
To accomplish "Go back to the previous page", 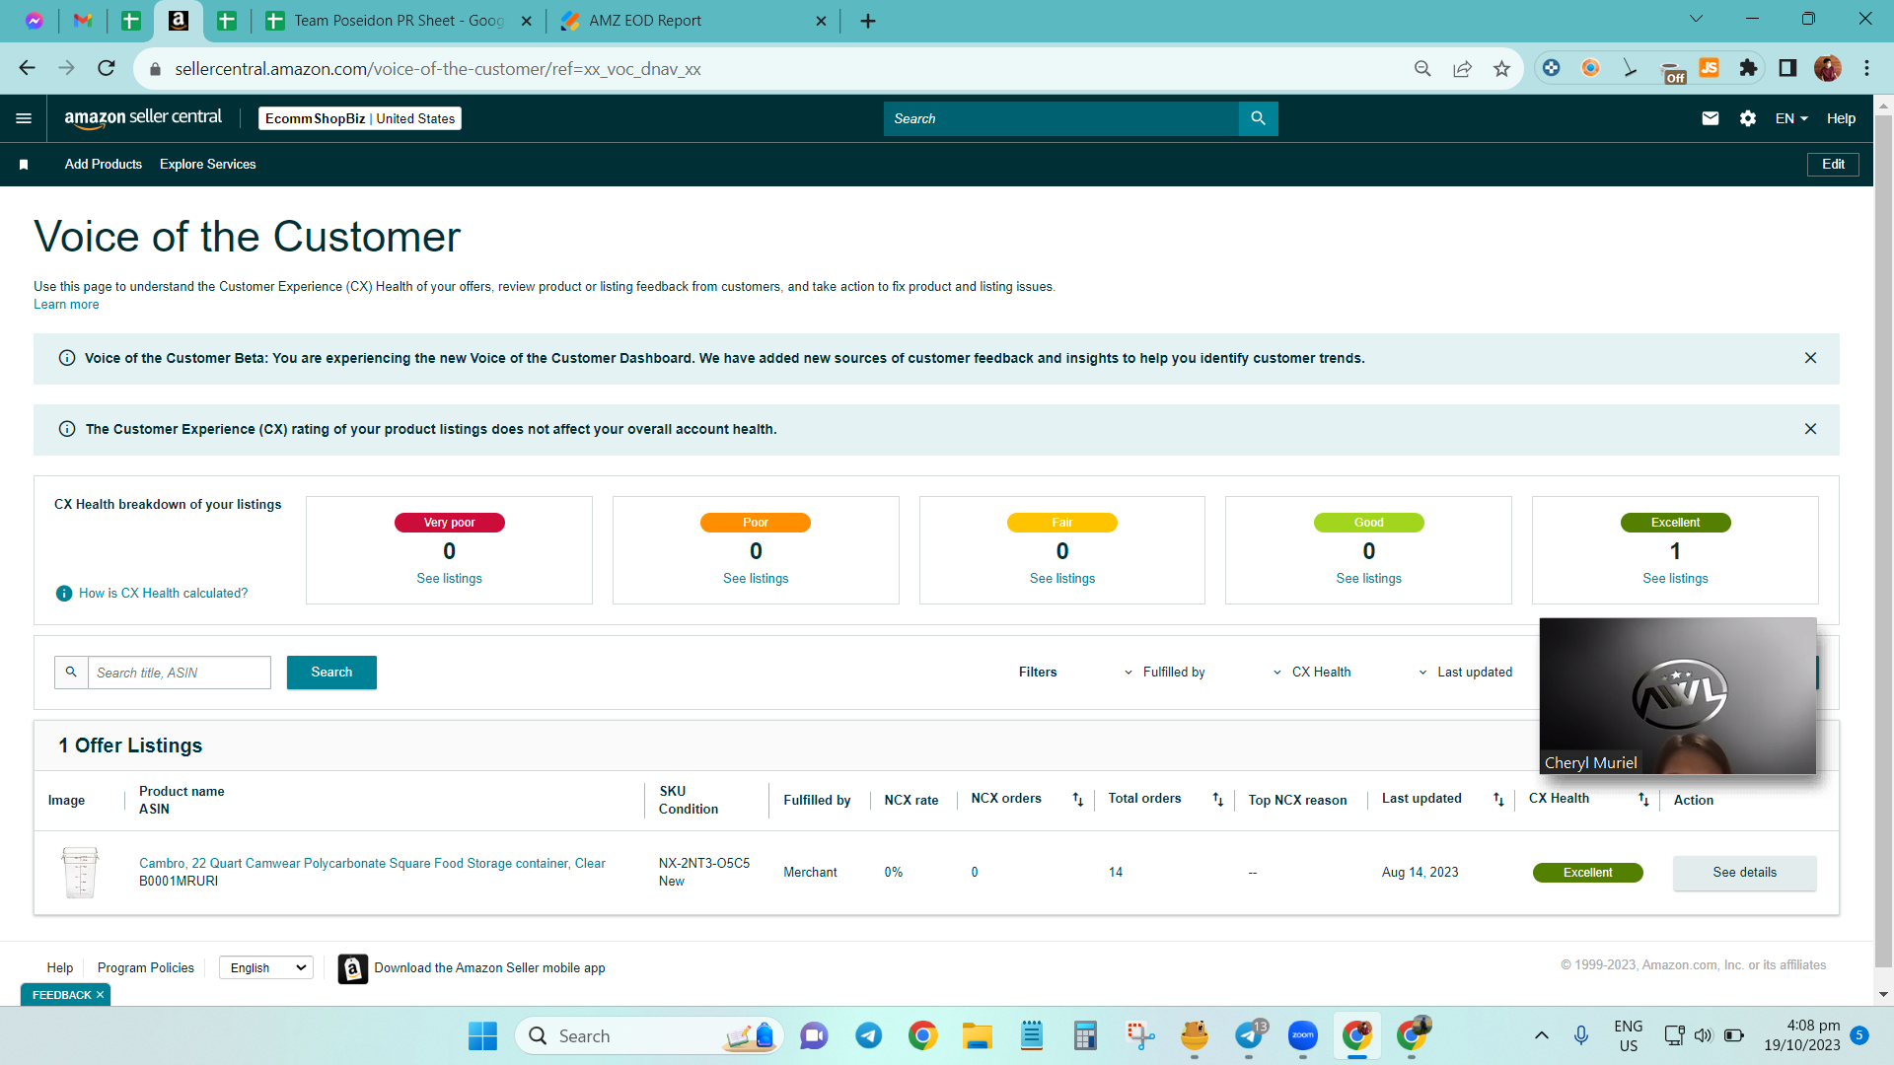I will pyautogui.click(x=27, y=68).
